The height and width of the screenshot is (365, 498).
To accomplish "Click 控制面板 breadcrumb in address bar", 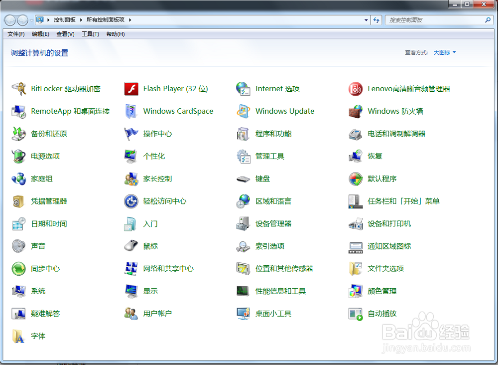I will click(x=64, y=20).
